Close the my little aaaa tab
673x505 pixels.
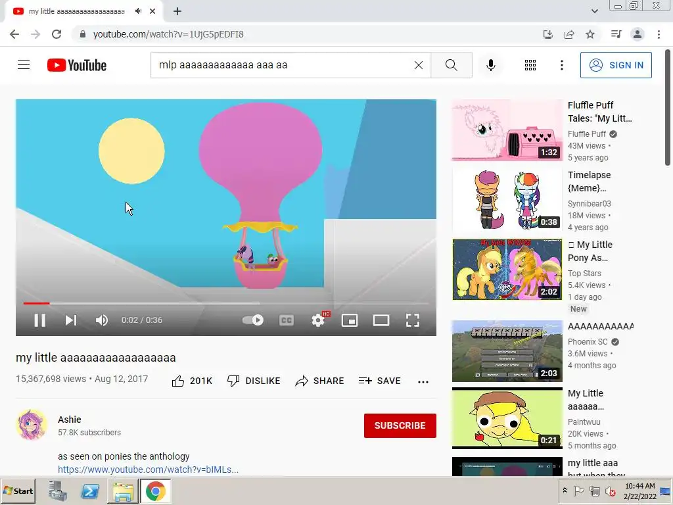tap(152, 11)
